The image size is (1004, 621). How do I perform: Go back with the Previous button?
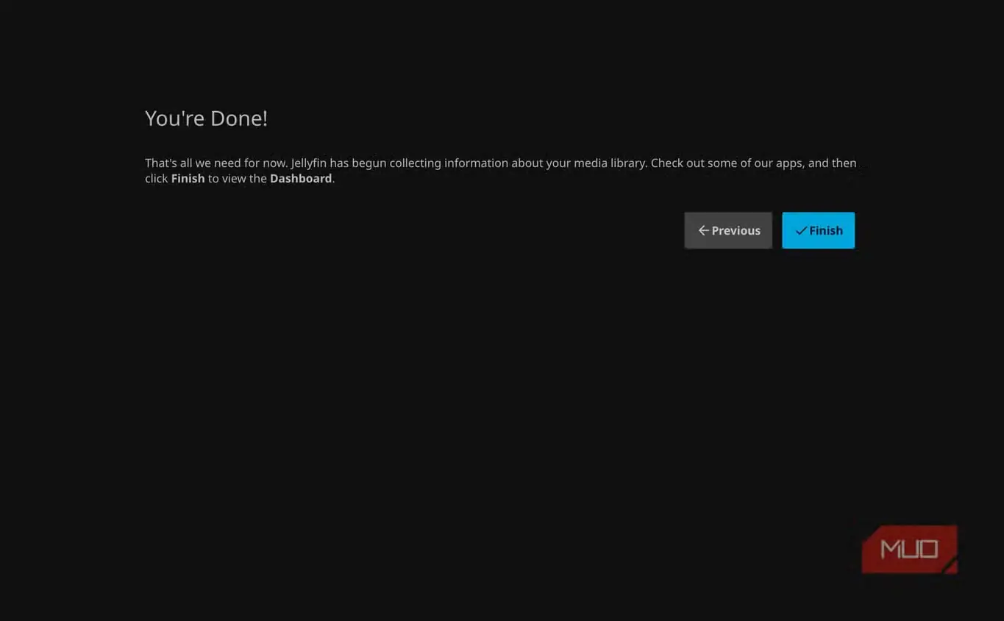click(x=728, y=230)
